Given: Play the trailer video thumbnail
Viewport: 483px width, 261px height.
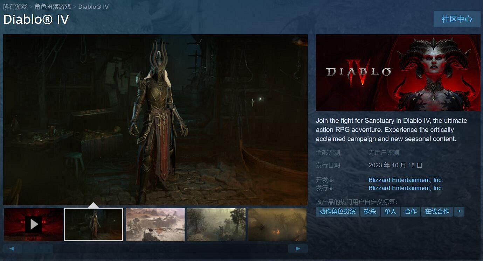Looking at the screenshot, I should tap(34, 224).
